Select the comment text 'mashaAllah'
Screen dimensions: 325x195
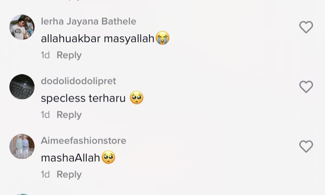pyautogui.click(x=71, y=158)
